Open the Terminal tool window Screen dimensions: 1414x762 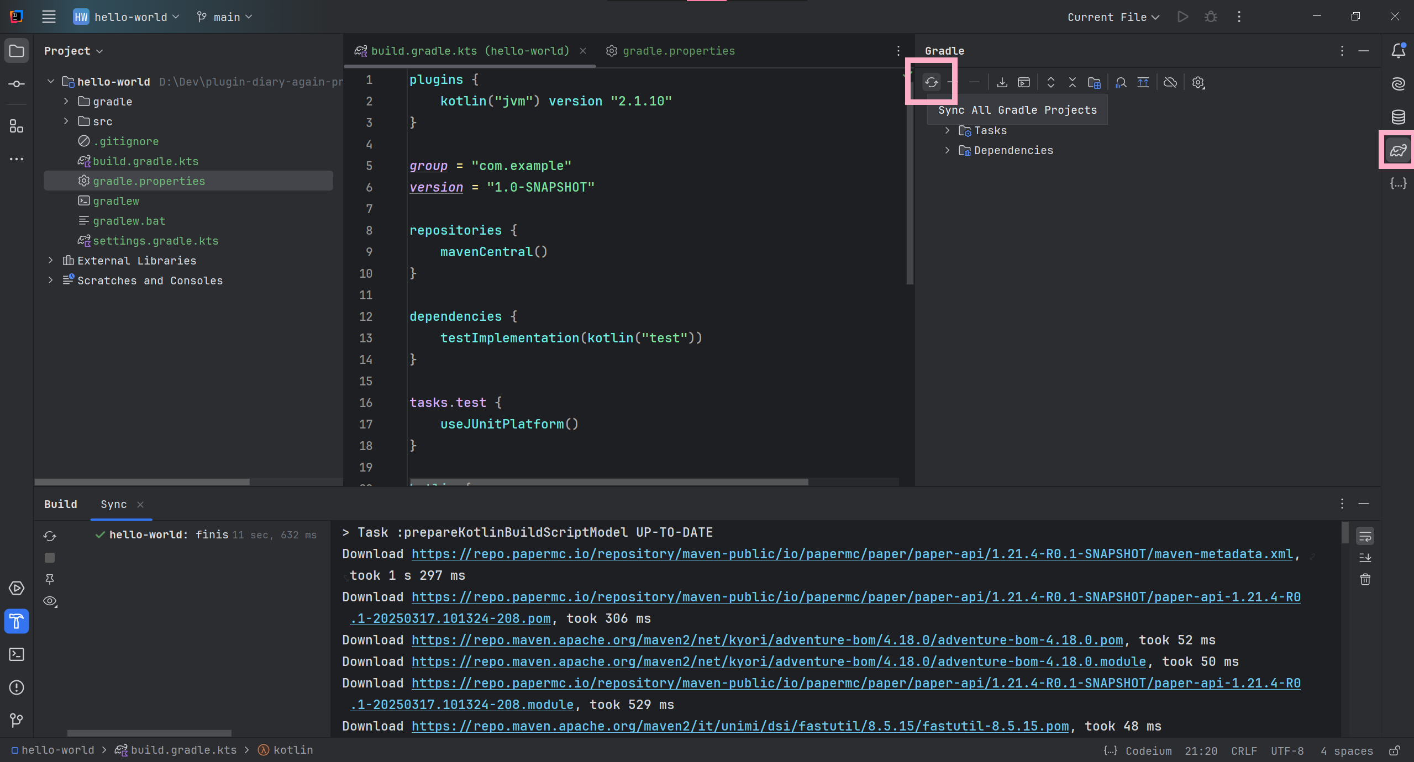pos(16,654)
